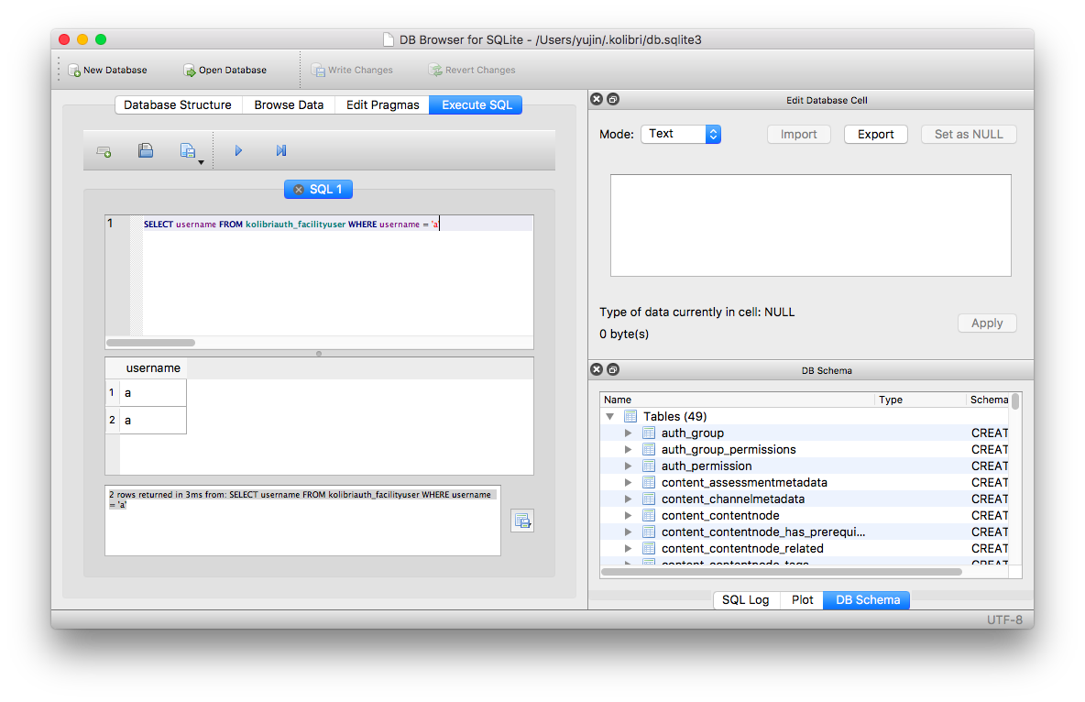This screenshot has width=1085, height=702.
Task: Open a new SQL tab icon
Action: pos(104,151)
